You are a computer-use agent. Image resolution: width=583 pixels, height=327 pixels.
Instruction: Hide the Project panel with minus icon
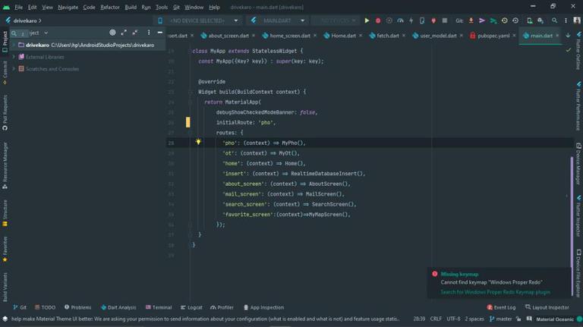159,33
